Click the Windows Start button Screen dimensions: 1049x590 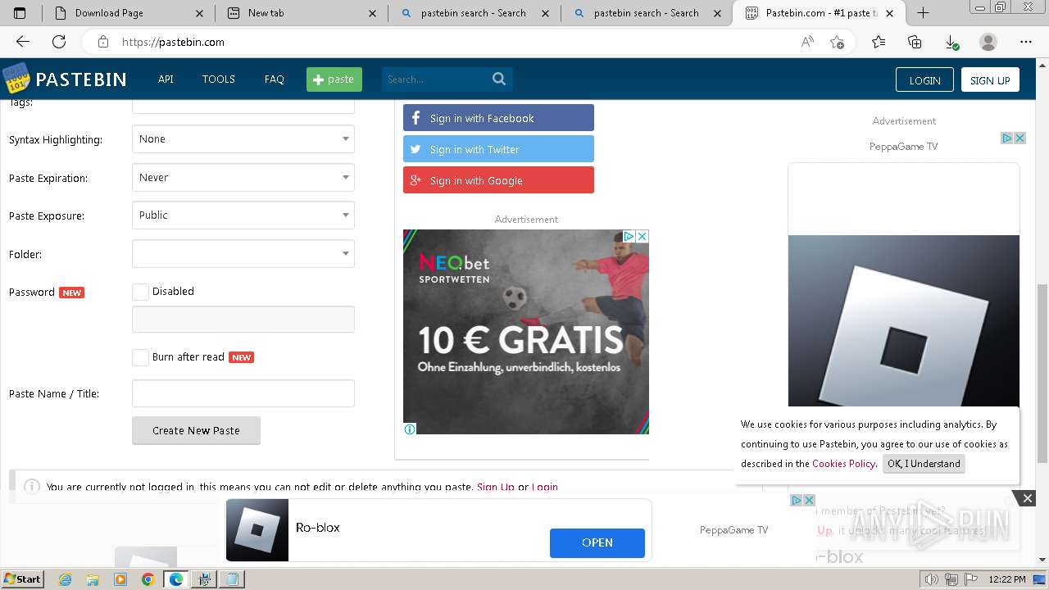point(22,579)
